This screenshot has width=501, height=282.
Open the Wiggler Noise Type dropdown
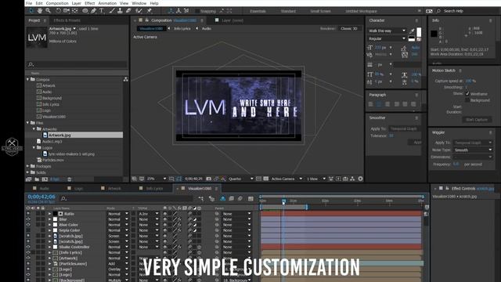point(473,150)
